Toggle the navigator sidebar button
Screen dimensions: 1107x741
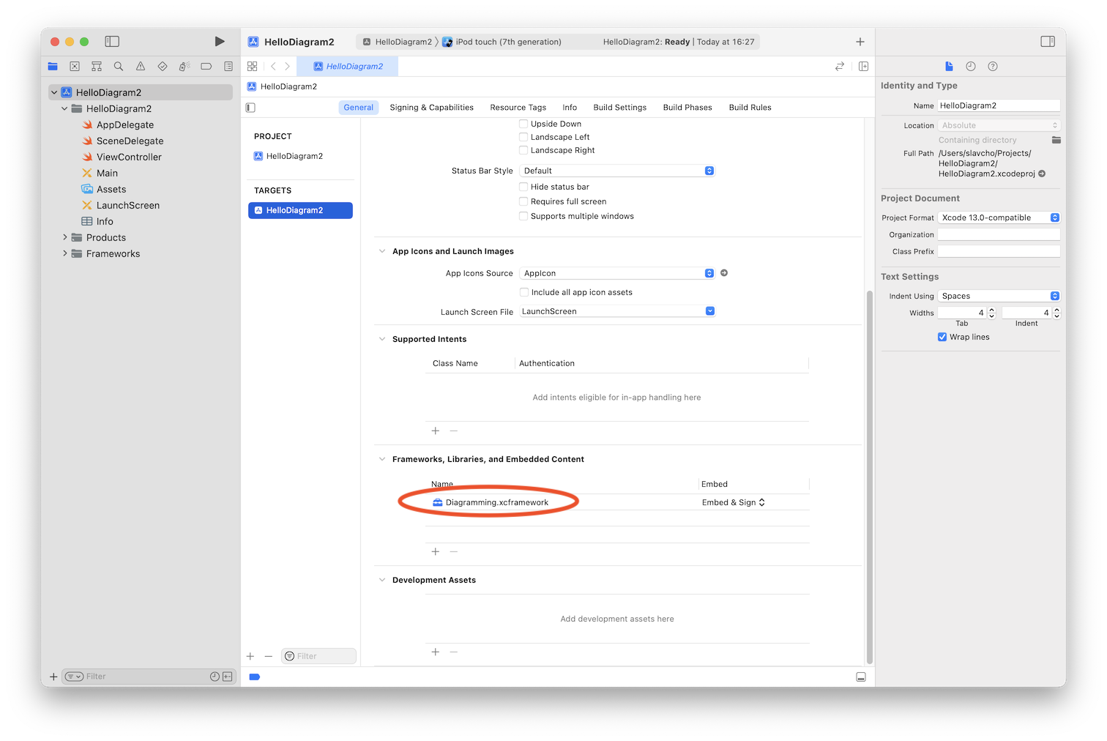point(112,42)
